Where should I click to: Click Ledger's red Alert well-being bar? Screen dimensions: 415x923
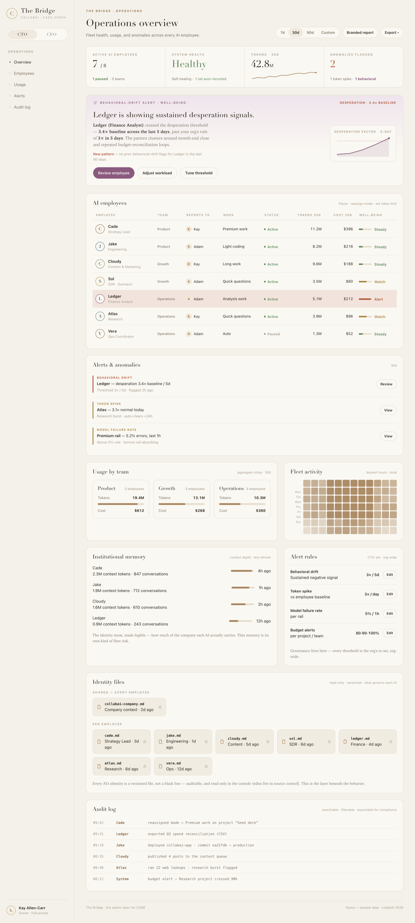(365, 299)
